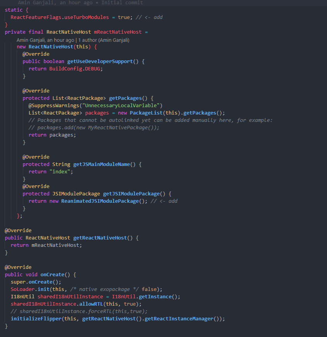Click the SoLoader.init call
The image size is (327, 337).
point(31,289)
